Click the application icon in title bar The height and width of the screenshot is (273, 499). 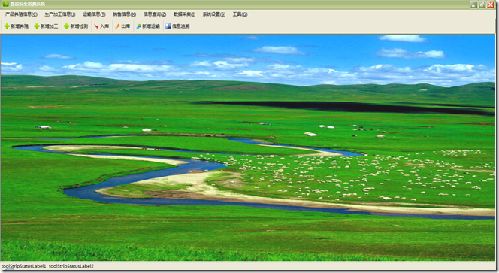(5, 4)
